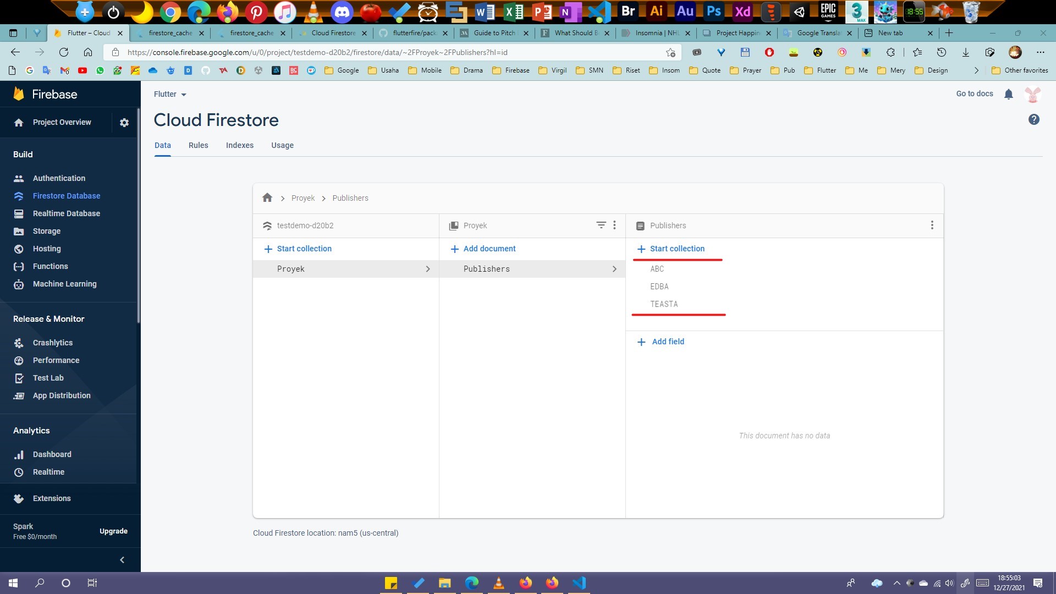Click Go to docs link
Image resolution: width=1056 pixels, height=594 pixels.
[x=974, y=94]
